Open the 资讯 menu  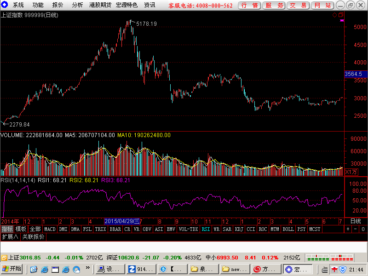point(149,5)
